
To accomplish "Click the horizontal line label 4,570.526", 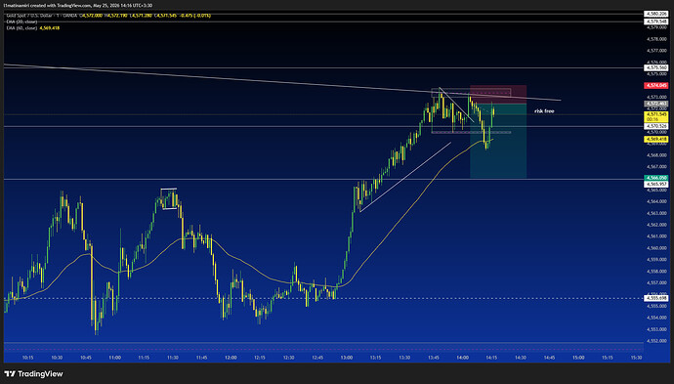I will pos(656,126).
